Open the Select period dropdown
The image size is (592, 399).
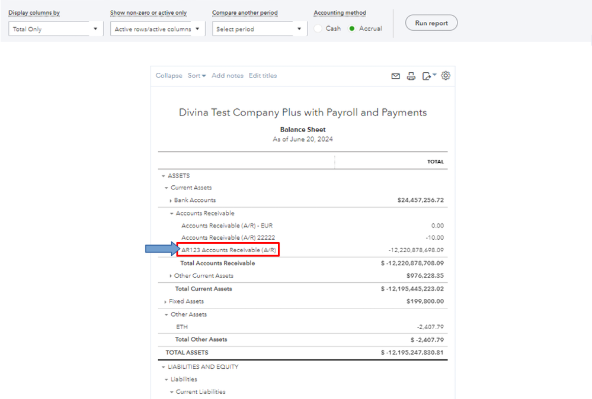coord(260,29)
